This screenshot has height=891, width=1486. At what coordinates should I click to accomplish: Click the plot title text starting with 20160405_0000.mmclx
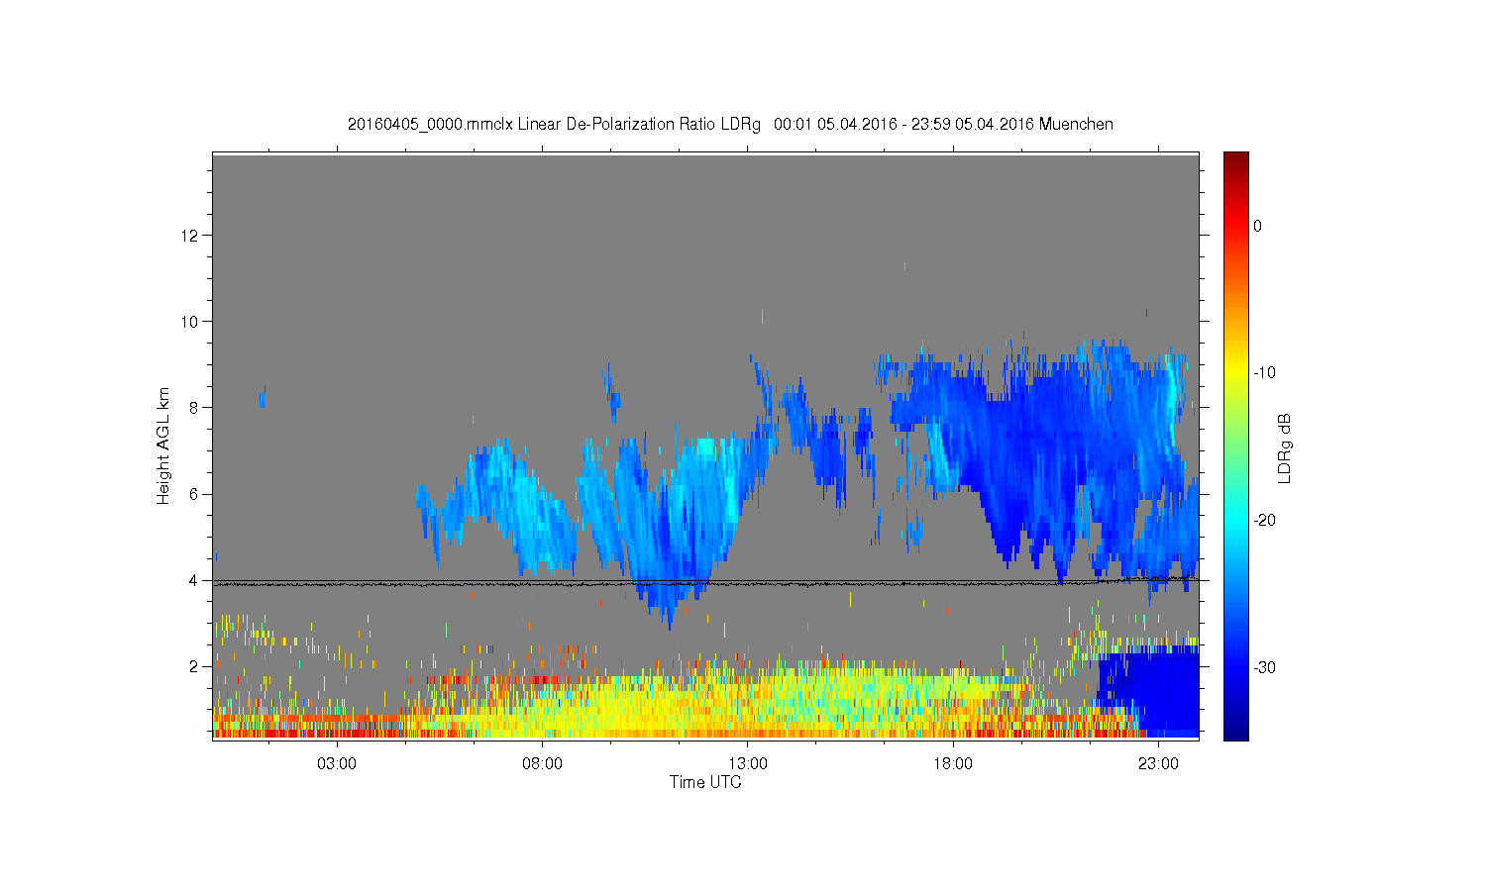[730, 125]
